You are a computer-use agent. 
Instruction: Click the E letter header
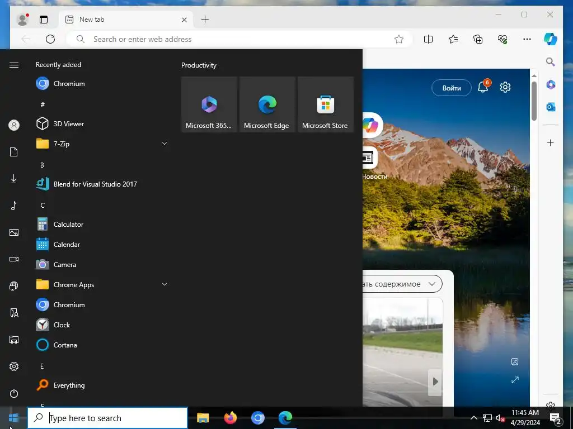coord(42,366)
